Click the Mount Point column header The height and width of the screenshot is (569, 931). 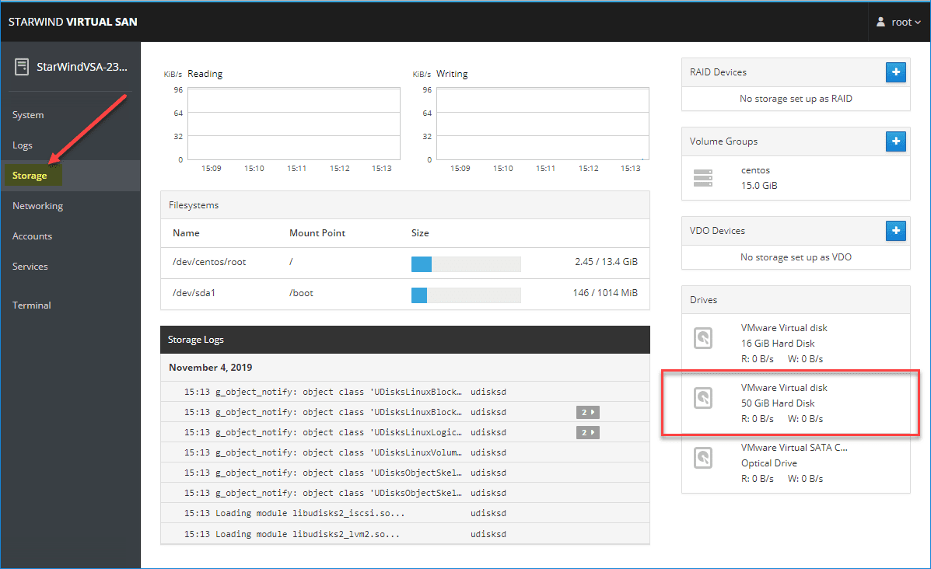pos(317,233)
